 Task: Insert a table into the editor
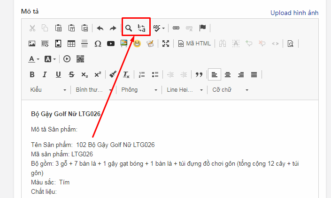(71, 44)
